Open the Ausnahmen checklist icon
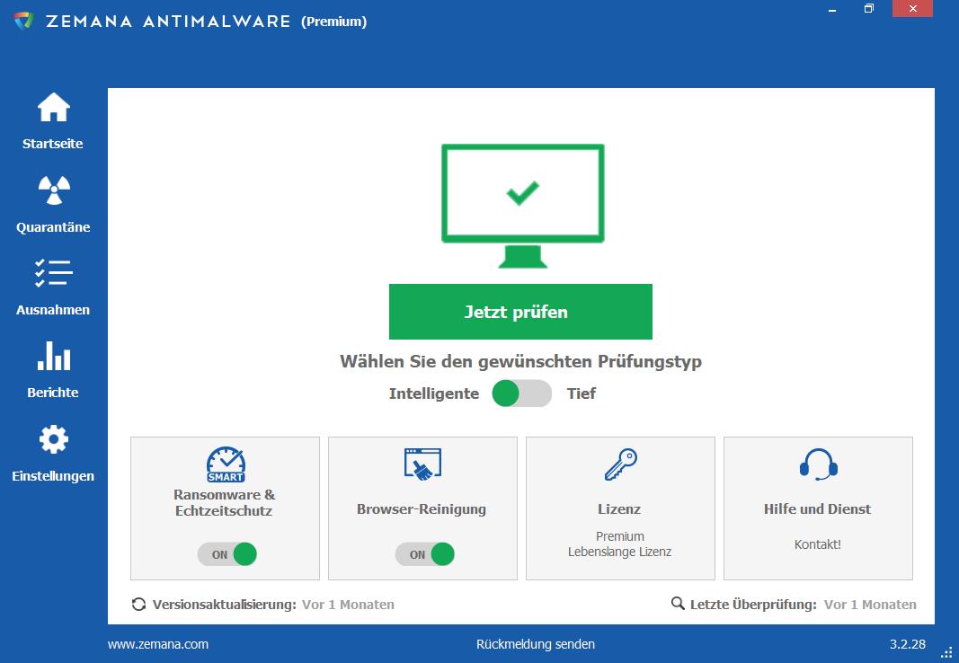959x663 pixels. (54, 272)
